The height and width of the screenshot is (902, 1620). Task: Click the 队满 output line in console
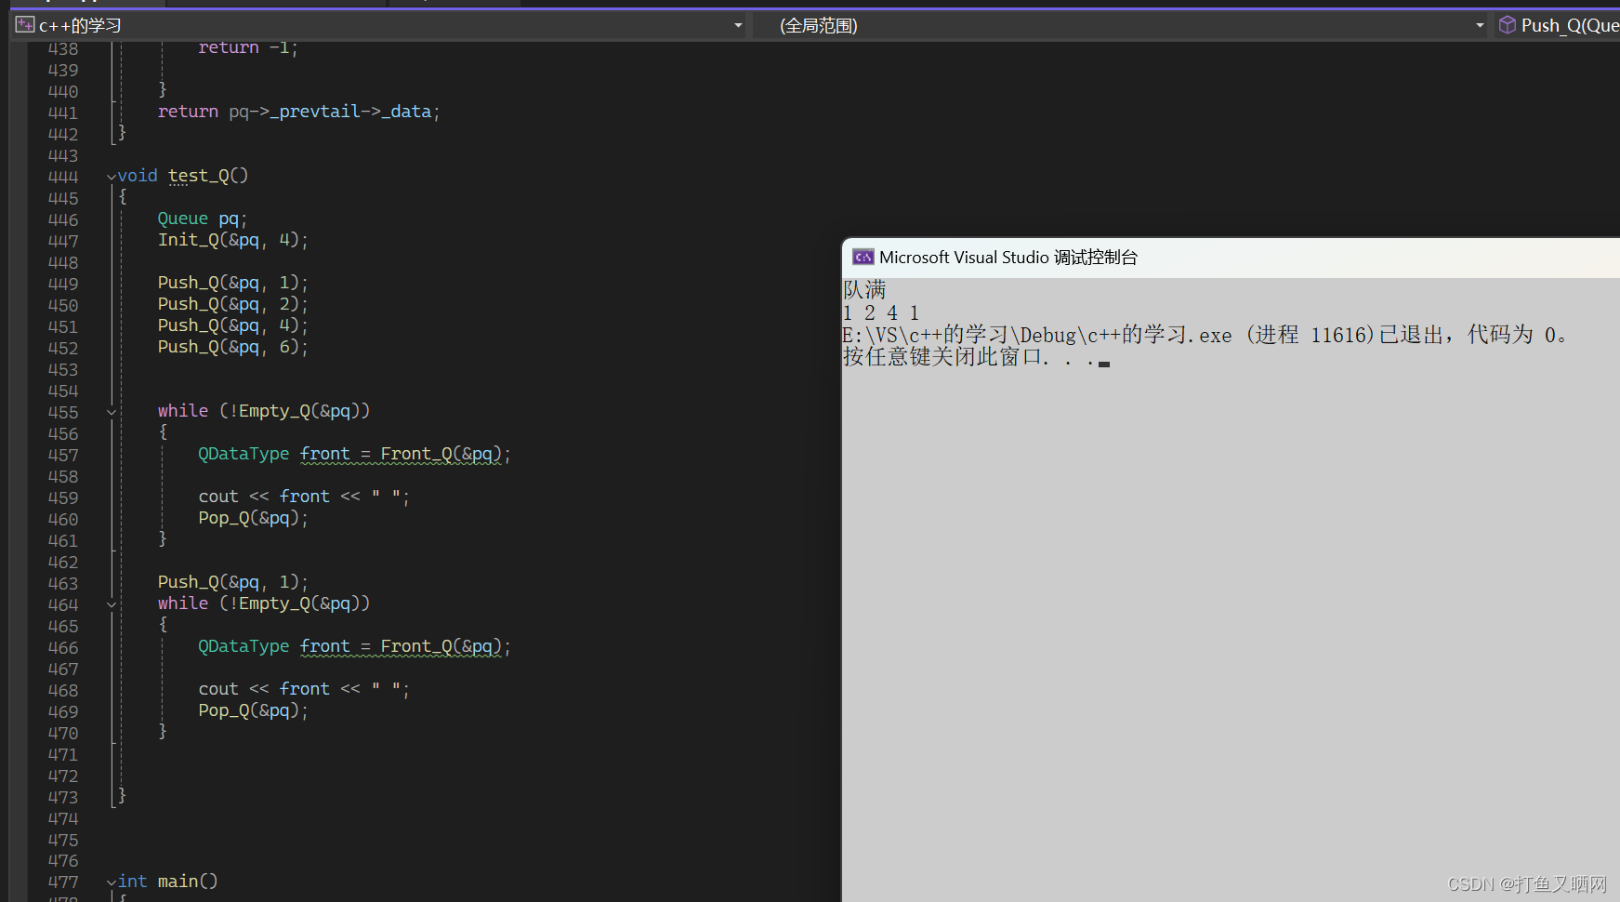tap(864, 290)
